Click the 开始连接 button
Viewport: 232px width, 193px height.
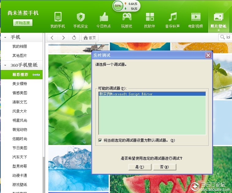point(23,23)
